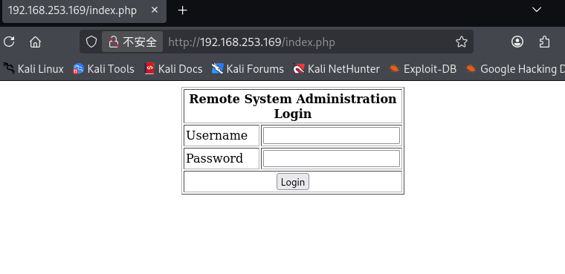Click into the Username field
Image resolution: width=565 pixels, height=274 pixels.
[x=331, y=136]
